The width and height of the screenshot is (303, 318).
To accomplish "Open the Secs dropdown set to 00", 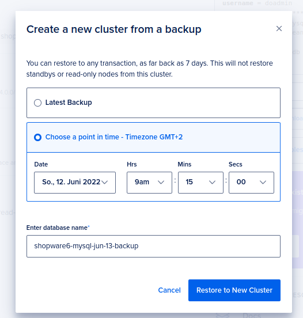I will click(251, 183).
